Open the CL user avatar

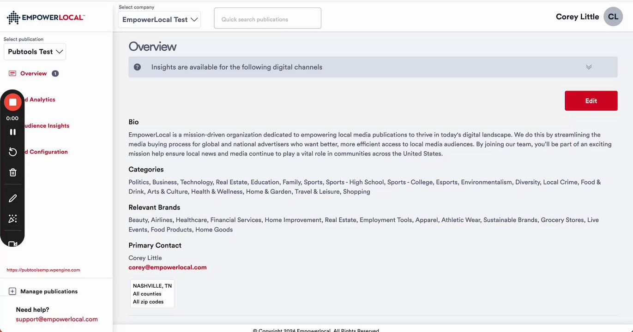[613, 17]
